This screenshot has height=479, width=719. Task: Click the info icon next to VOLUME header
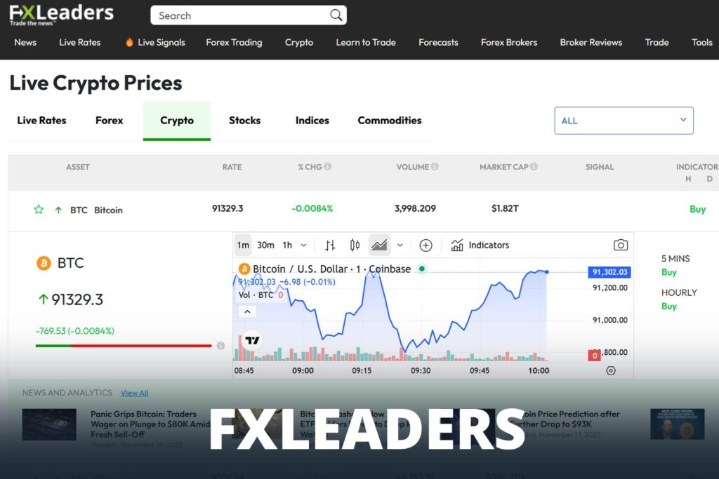(x=433, y=166)
